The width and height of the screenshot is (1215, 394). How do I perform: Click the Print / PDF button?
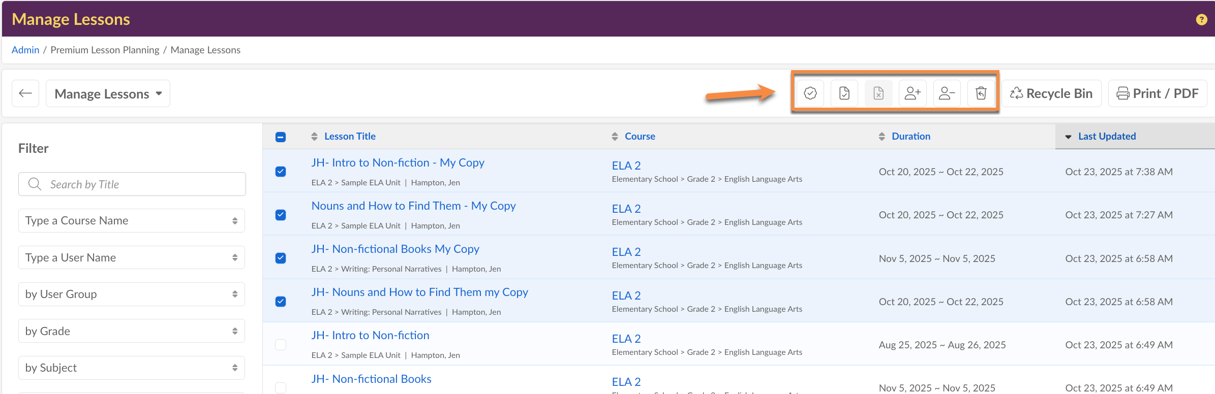(x=1157, y=93)
